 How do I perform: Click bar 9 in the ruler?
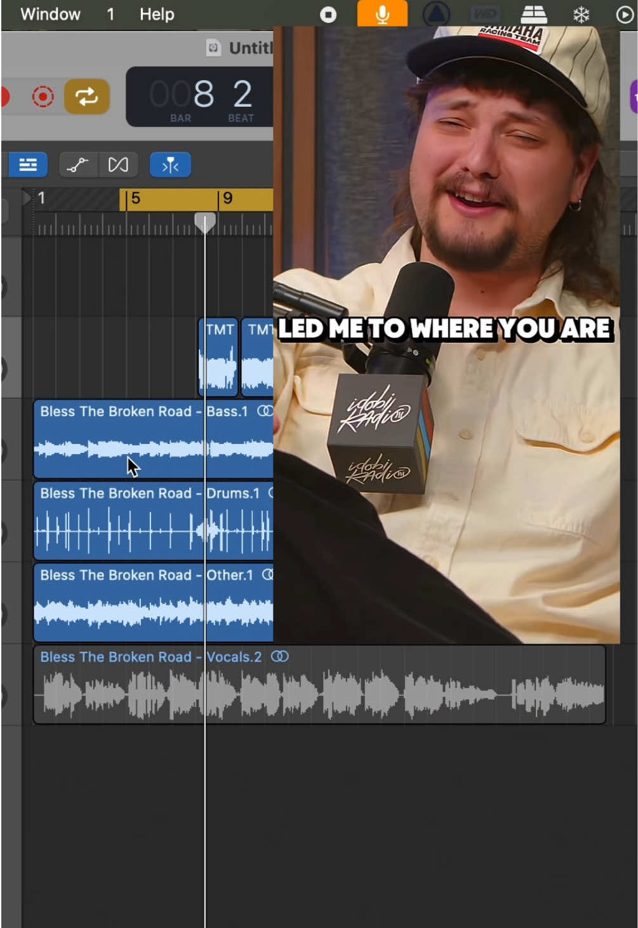[x=227, y=198]
